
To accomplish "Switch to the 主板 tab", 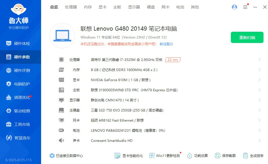I will coord(117,7).
